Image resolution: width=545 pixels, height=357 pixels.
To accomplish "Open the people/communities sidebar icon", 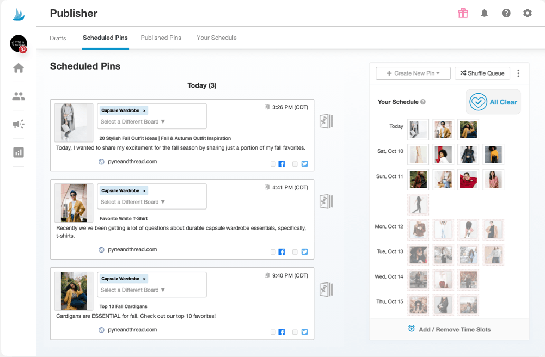I will (x=19, y=96).
